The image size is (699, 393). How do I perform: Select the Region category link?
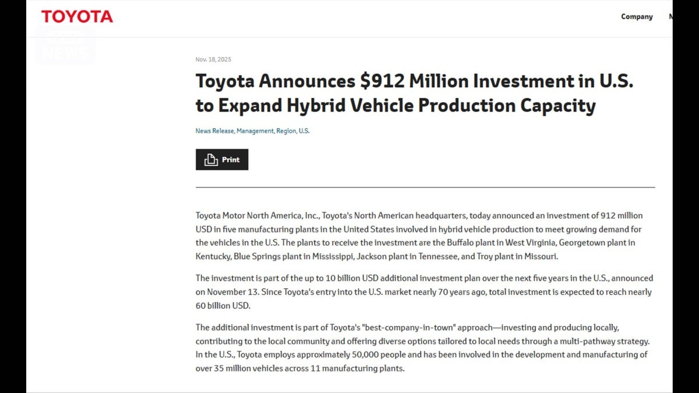(286, 131)
